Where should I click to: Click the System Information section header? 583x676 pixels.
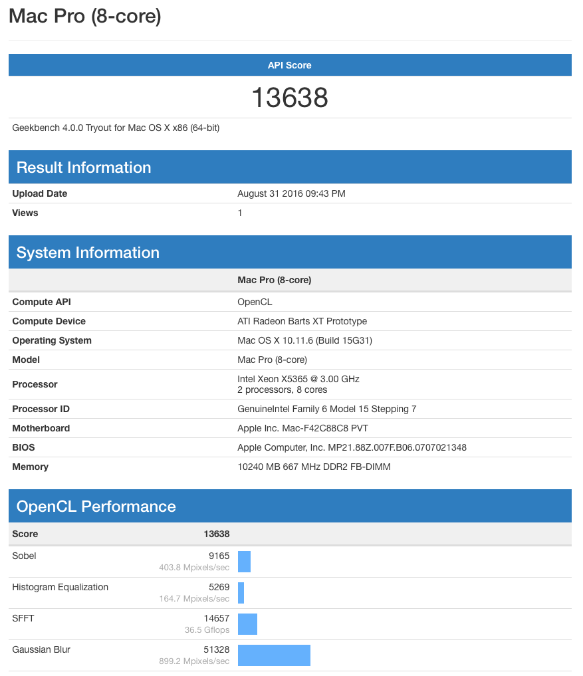click(x=290, y=252)
